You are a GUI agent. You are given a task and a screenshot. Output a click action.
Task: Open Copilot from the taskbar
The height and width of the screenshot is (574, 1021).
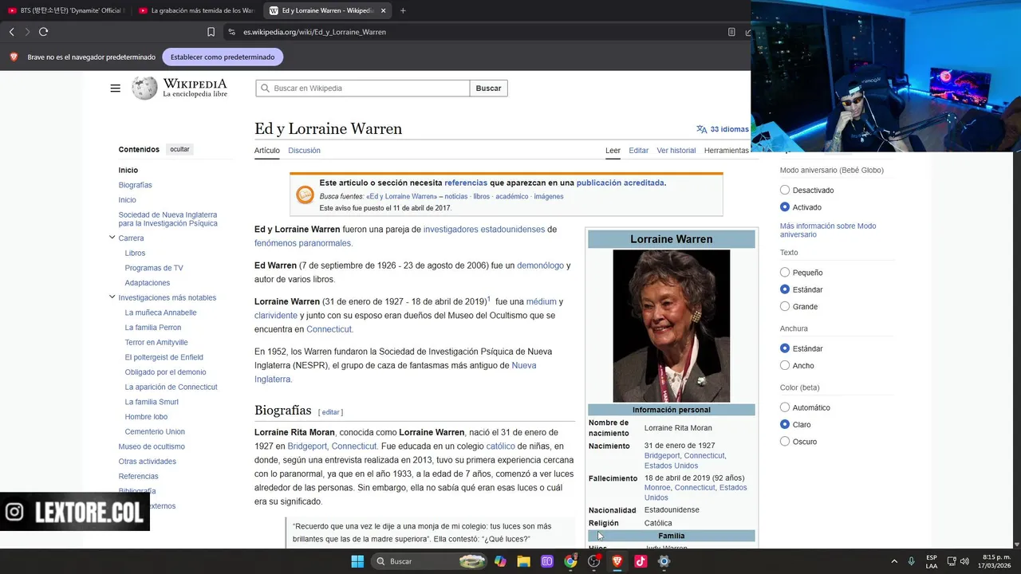click(x=500, y=561)
